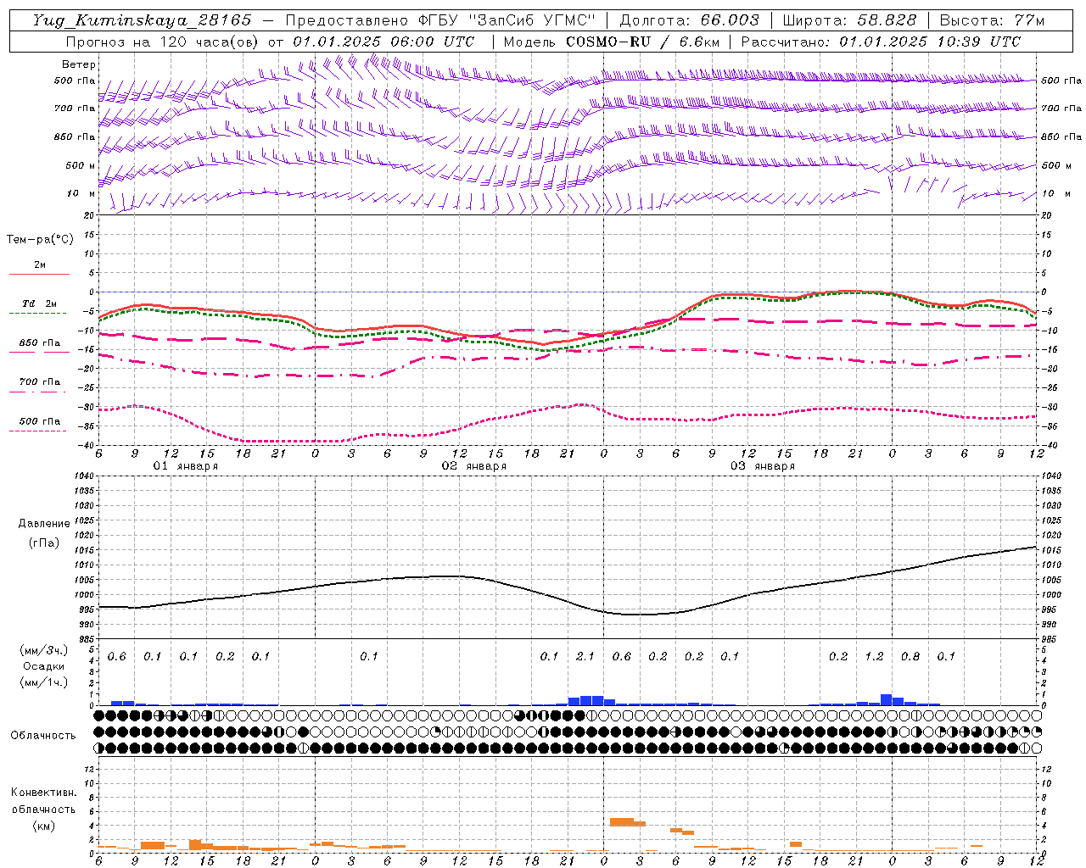Select the 03 января date label

762,466
